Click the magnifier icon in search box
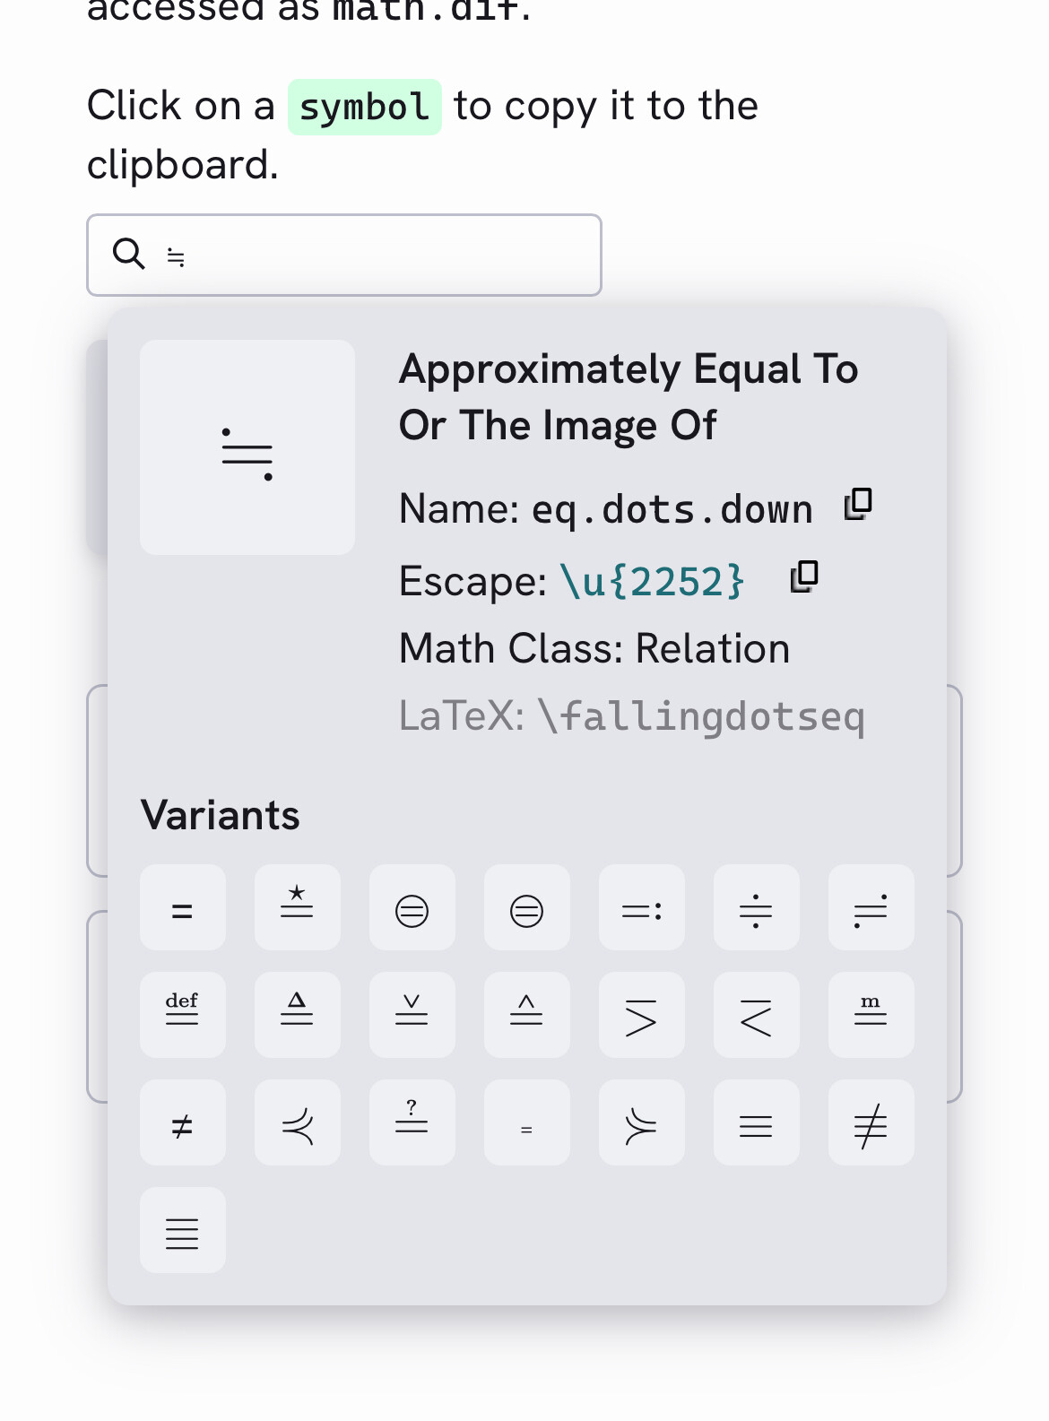The width and height of the screenshot is (1049, 1421). click(x=128, y=255)
